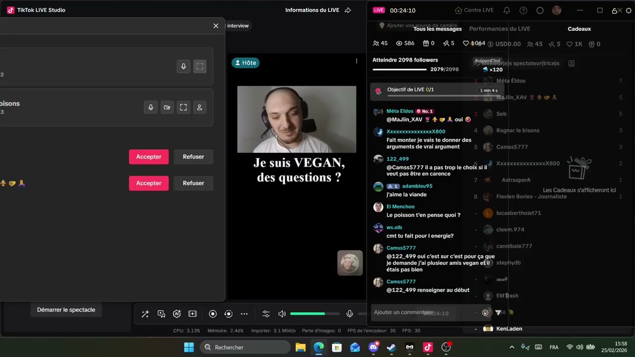This screenshot has width=635, height=357.
Task: Click the CPU: 3.13% status entry
Action: pyautogui.click(x=187, y=330)
